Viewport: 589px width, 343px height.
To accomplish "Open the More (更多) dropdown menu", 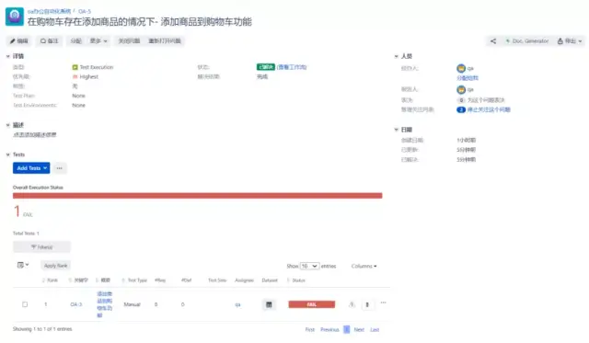I will click(98, 40).
